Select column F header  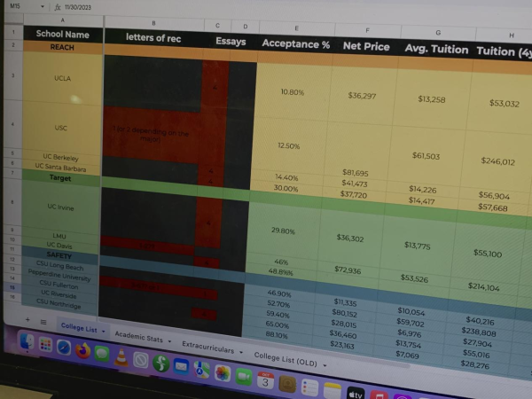[367, 30]
